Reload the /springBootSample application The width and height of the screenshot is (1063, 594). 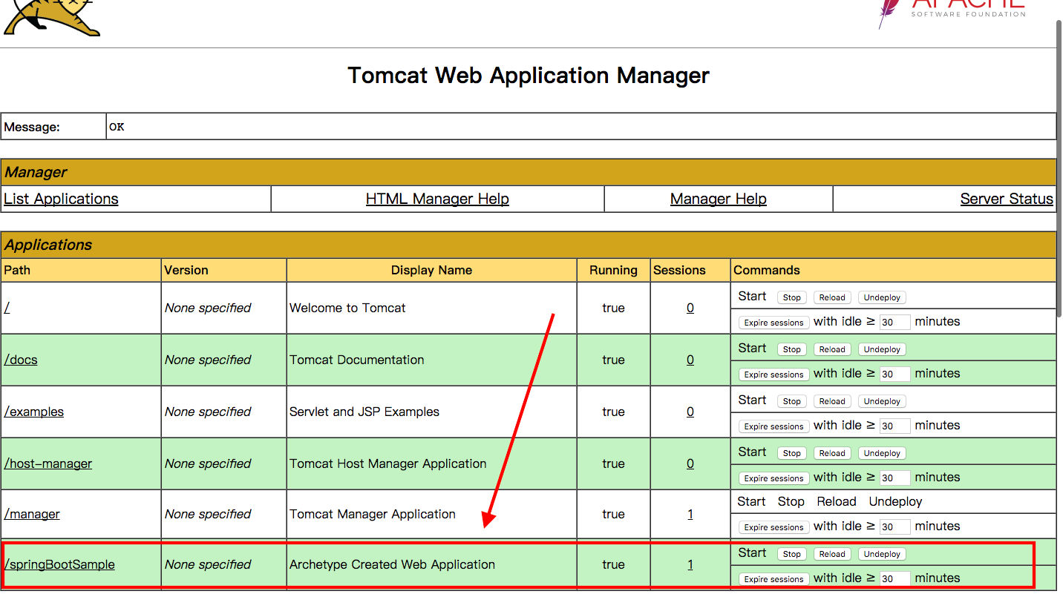tap(832, 554)
